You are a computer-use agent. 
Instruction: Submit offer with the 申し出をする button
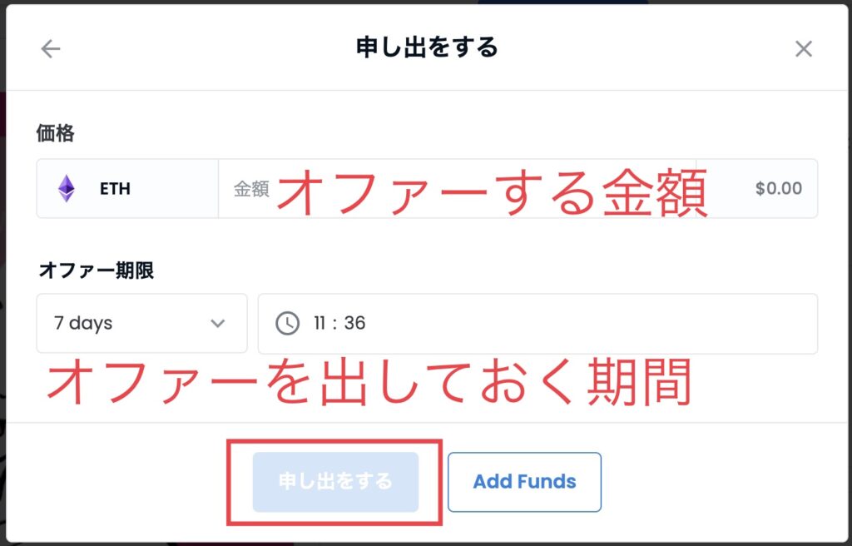point(335,482)
